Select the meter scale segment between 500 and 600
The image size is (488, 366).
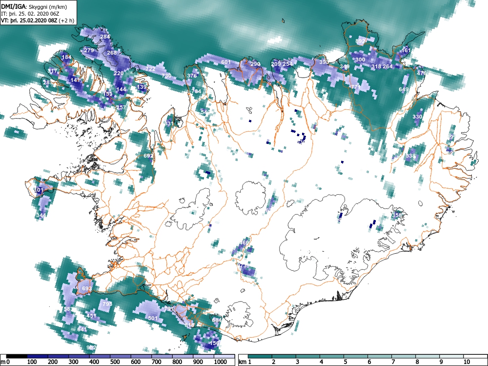point(121,357)
